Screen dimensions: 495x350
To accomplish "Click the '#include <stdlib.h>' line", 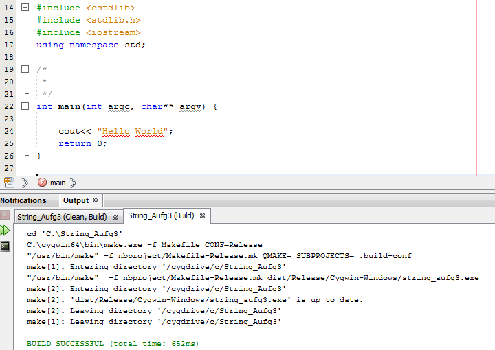I will coord(89,20).
